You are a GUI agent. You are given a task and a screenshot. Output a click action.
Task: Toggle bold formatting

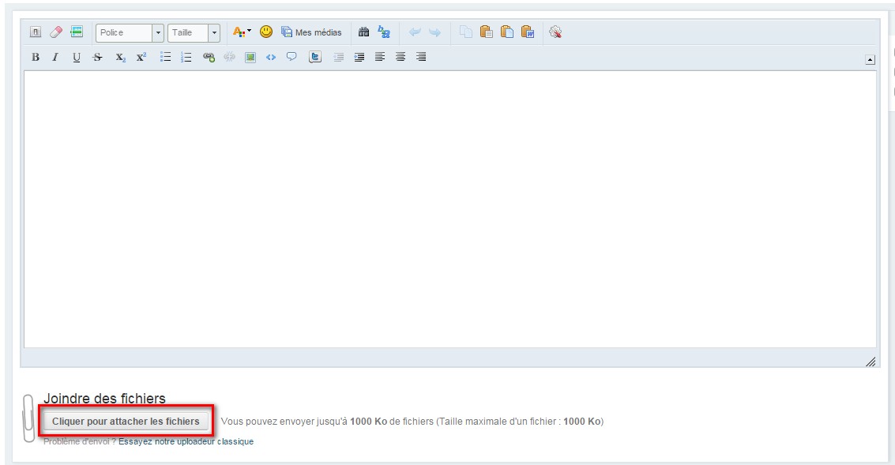pyautogui.click(x=35, y=57)
